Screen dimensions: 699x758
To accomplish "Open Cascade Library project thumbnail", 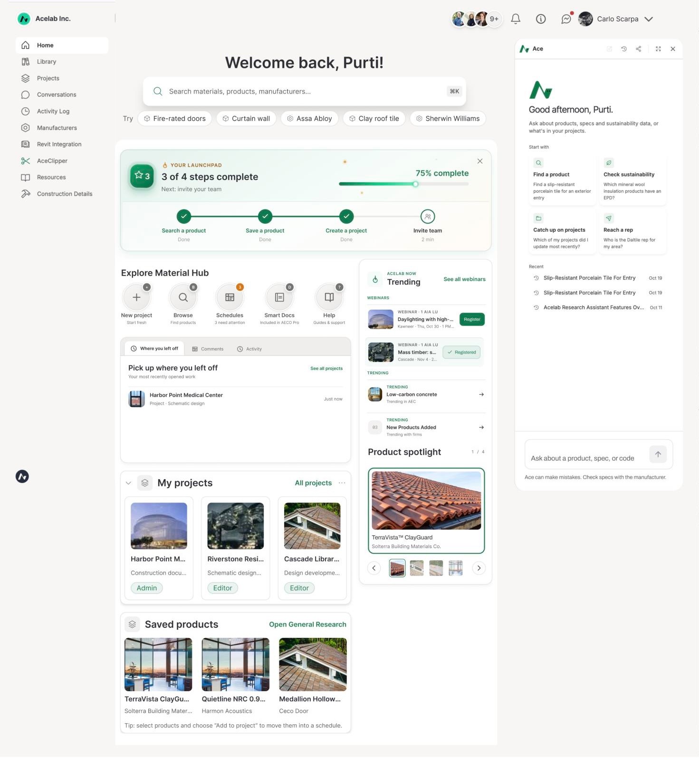I will pos(312,526).
